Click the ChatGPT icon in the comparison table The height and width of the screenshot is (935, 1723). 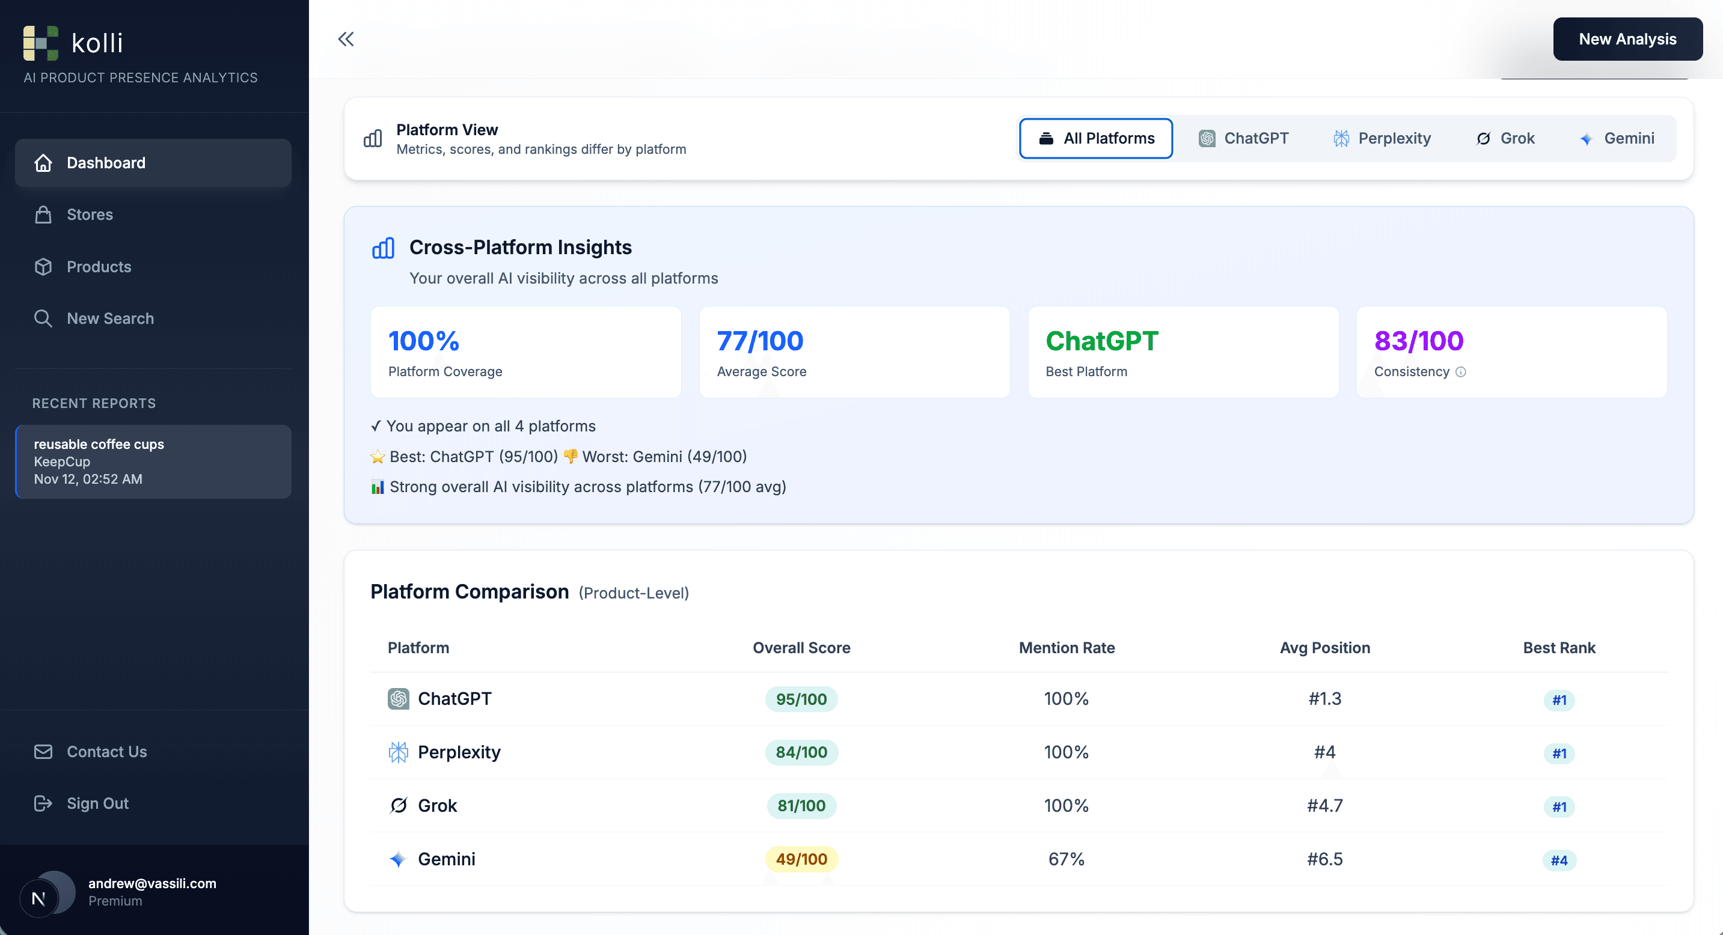click(397, 699)
